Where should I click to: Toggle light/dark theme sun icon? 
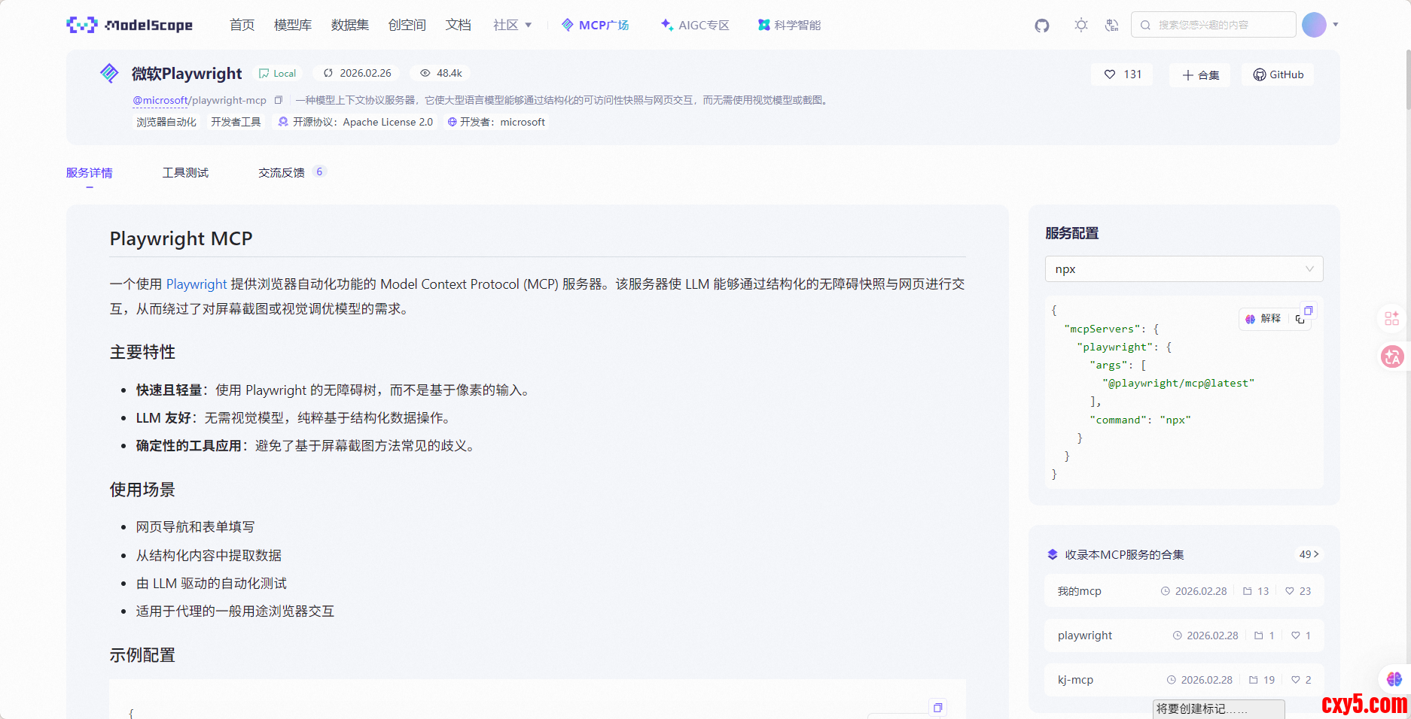(1081, 25)
